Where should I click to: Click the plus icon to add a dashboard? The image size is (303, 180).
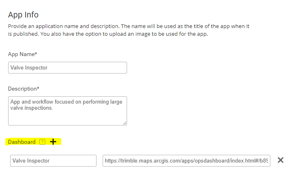[53, 142]
